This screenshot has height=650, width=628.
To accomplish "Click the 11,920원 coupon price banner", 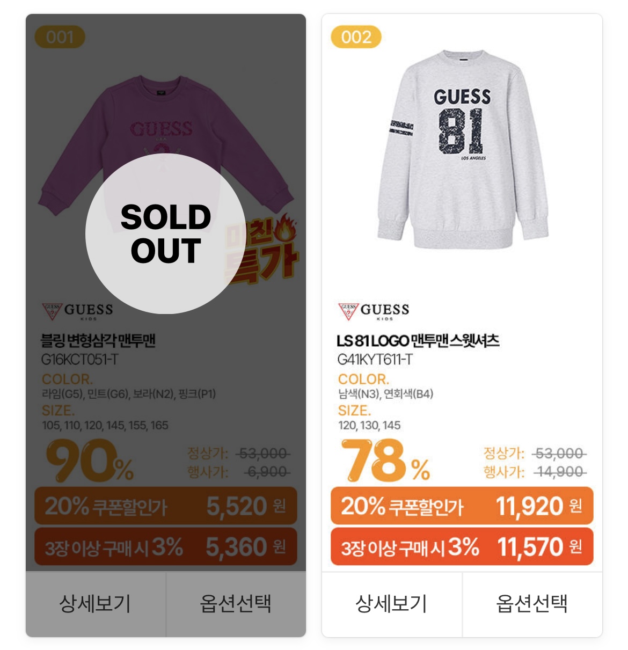I will pyautogui.click(x=462, y=506).
